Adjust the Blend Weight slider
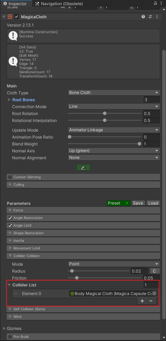166x341 pixels. [104, 144]
